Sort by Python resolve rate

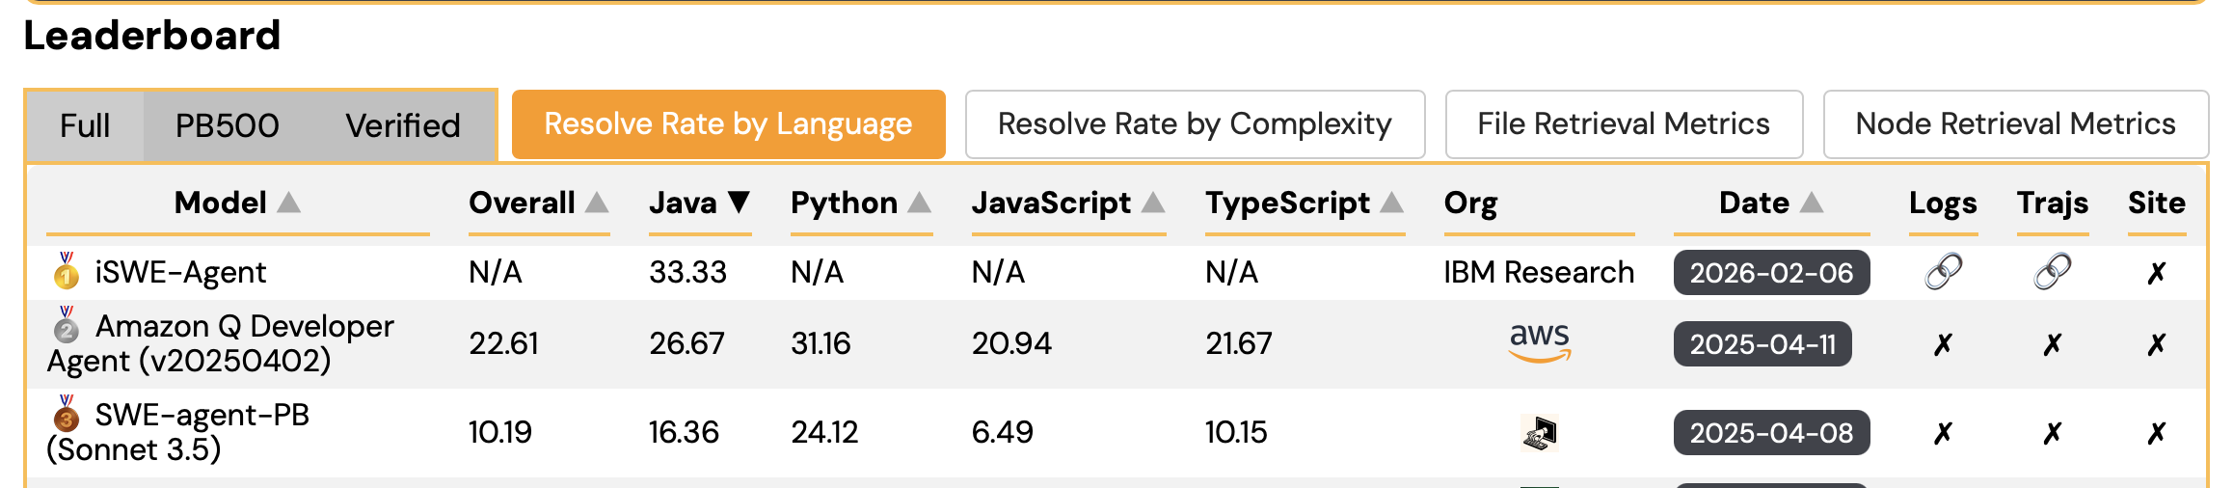920,203
